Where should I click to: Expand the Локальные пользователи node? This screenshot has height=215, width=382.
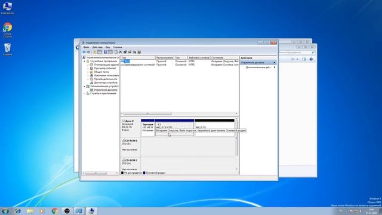[88, 76]
